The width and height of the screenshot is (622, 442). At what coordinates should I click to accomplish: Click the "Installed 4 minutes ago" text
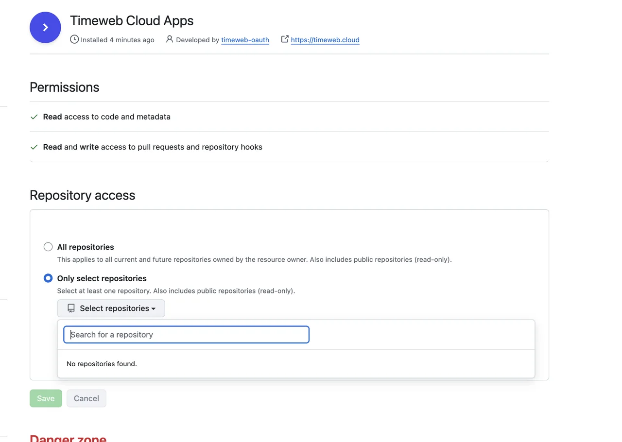tap(117, 40)
